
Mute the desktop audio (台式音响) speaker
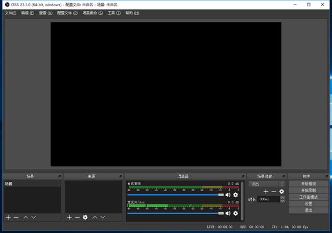pos(228,195)
